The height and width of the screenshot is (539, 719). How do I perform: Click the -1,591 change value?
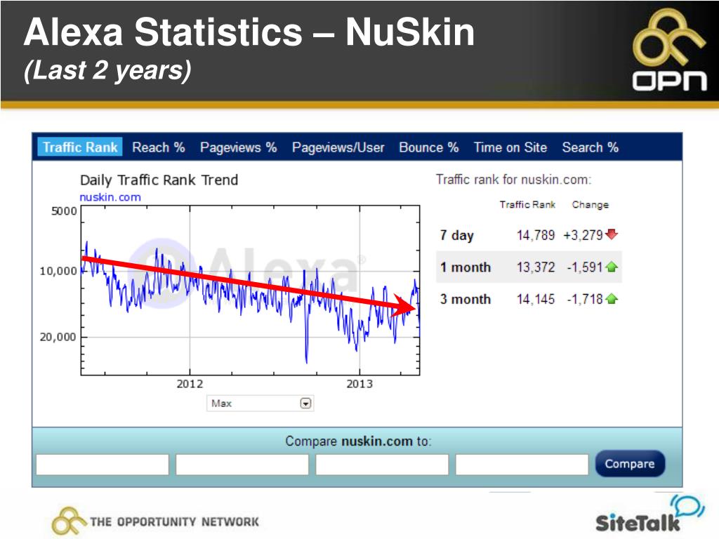(x=585, y=267)
